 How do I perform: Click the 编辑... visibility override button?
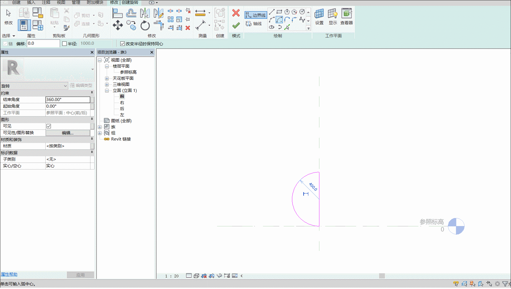point(68,133)
